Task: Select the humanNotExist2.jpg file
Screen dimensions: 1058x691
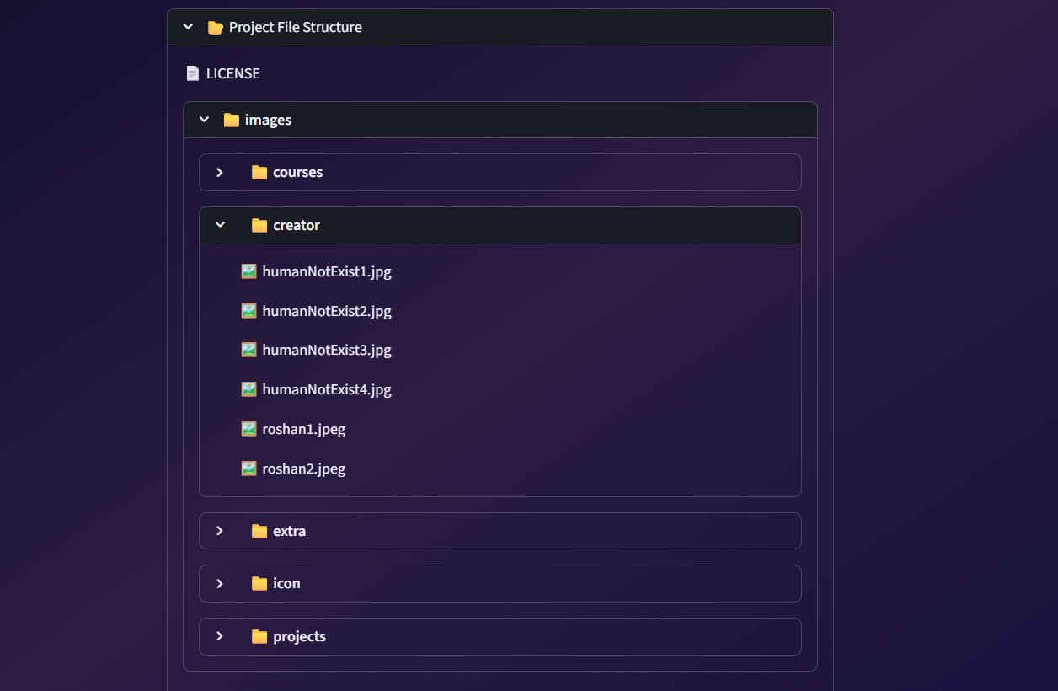Action: click(327, 310)
